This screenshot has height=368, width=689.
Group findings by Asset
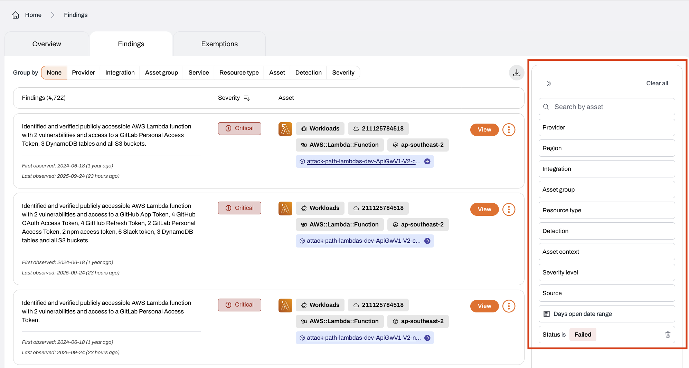(x=277, y=72)
